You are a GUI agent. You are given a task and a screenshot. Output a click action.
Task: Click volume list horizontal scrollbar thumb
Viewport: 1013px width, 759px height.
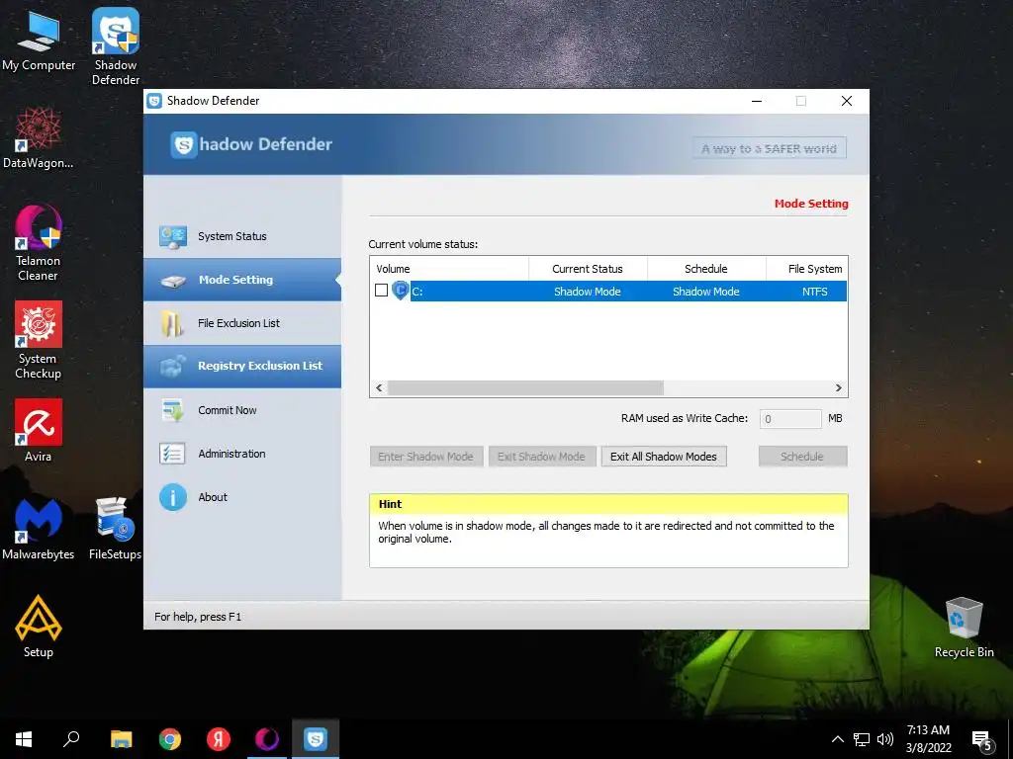coord(526,387)
